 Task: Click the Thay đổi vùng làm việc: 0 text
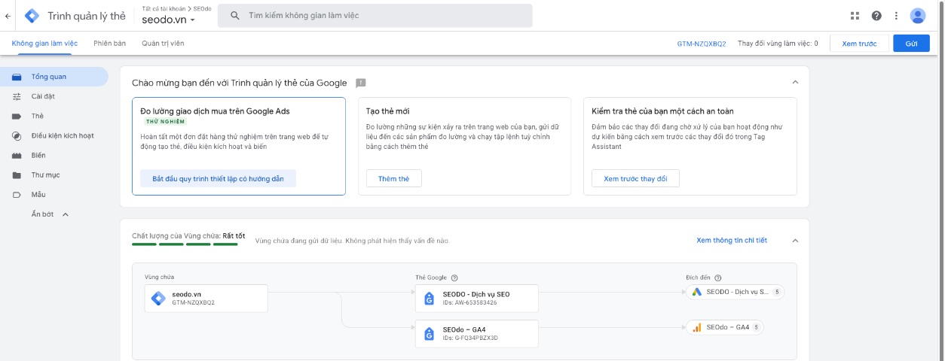(x=778, y=44)
